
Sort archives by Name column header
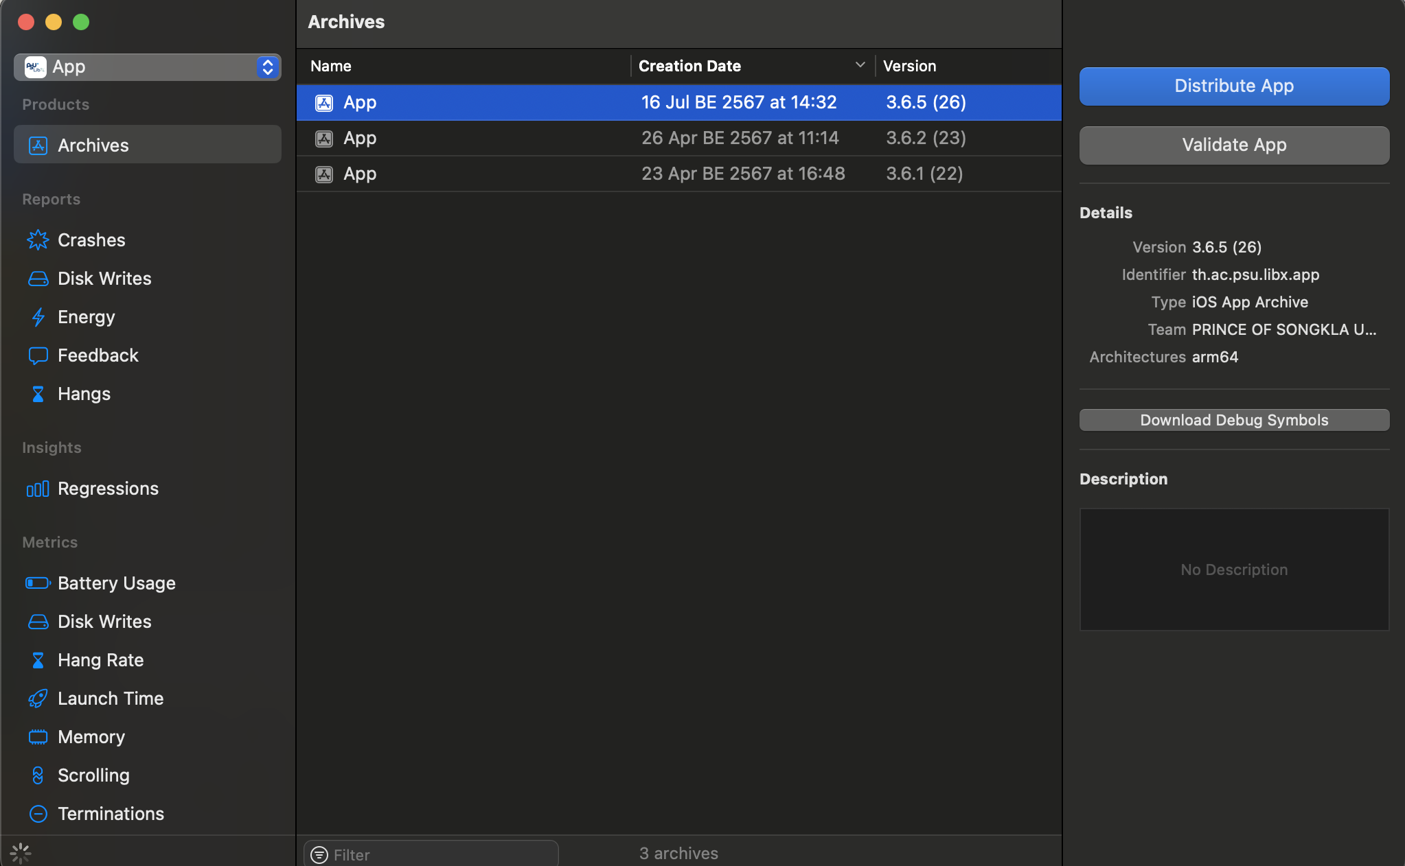tap(331, 66)
